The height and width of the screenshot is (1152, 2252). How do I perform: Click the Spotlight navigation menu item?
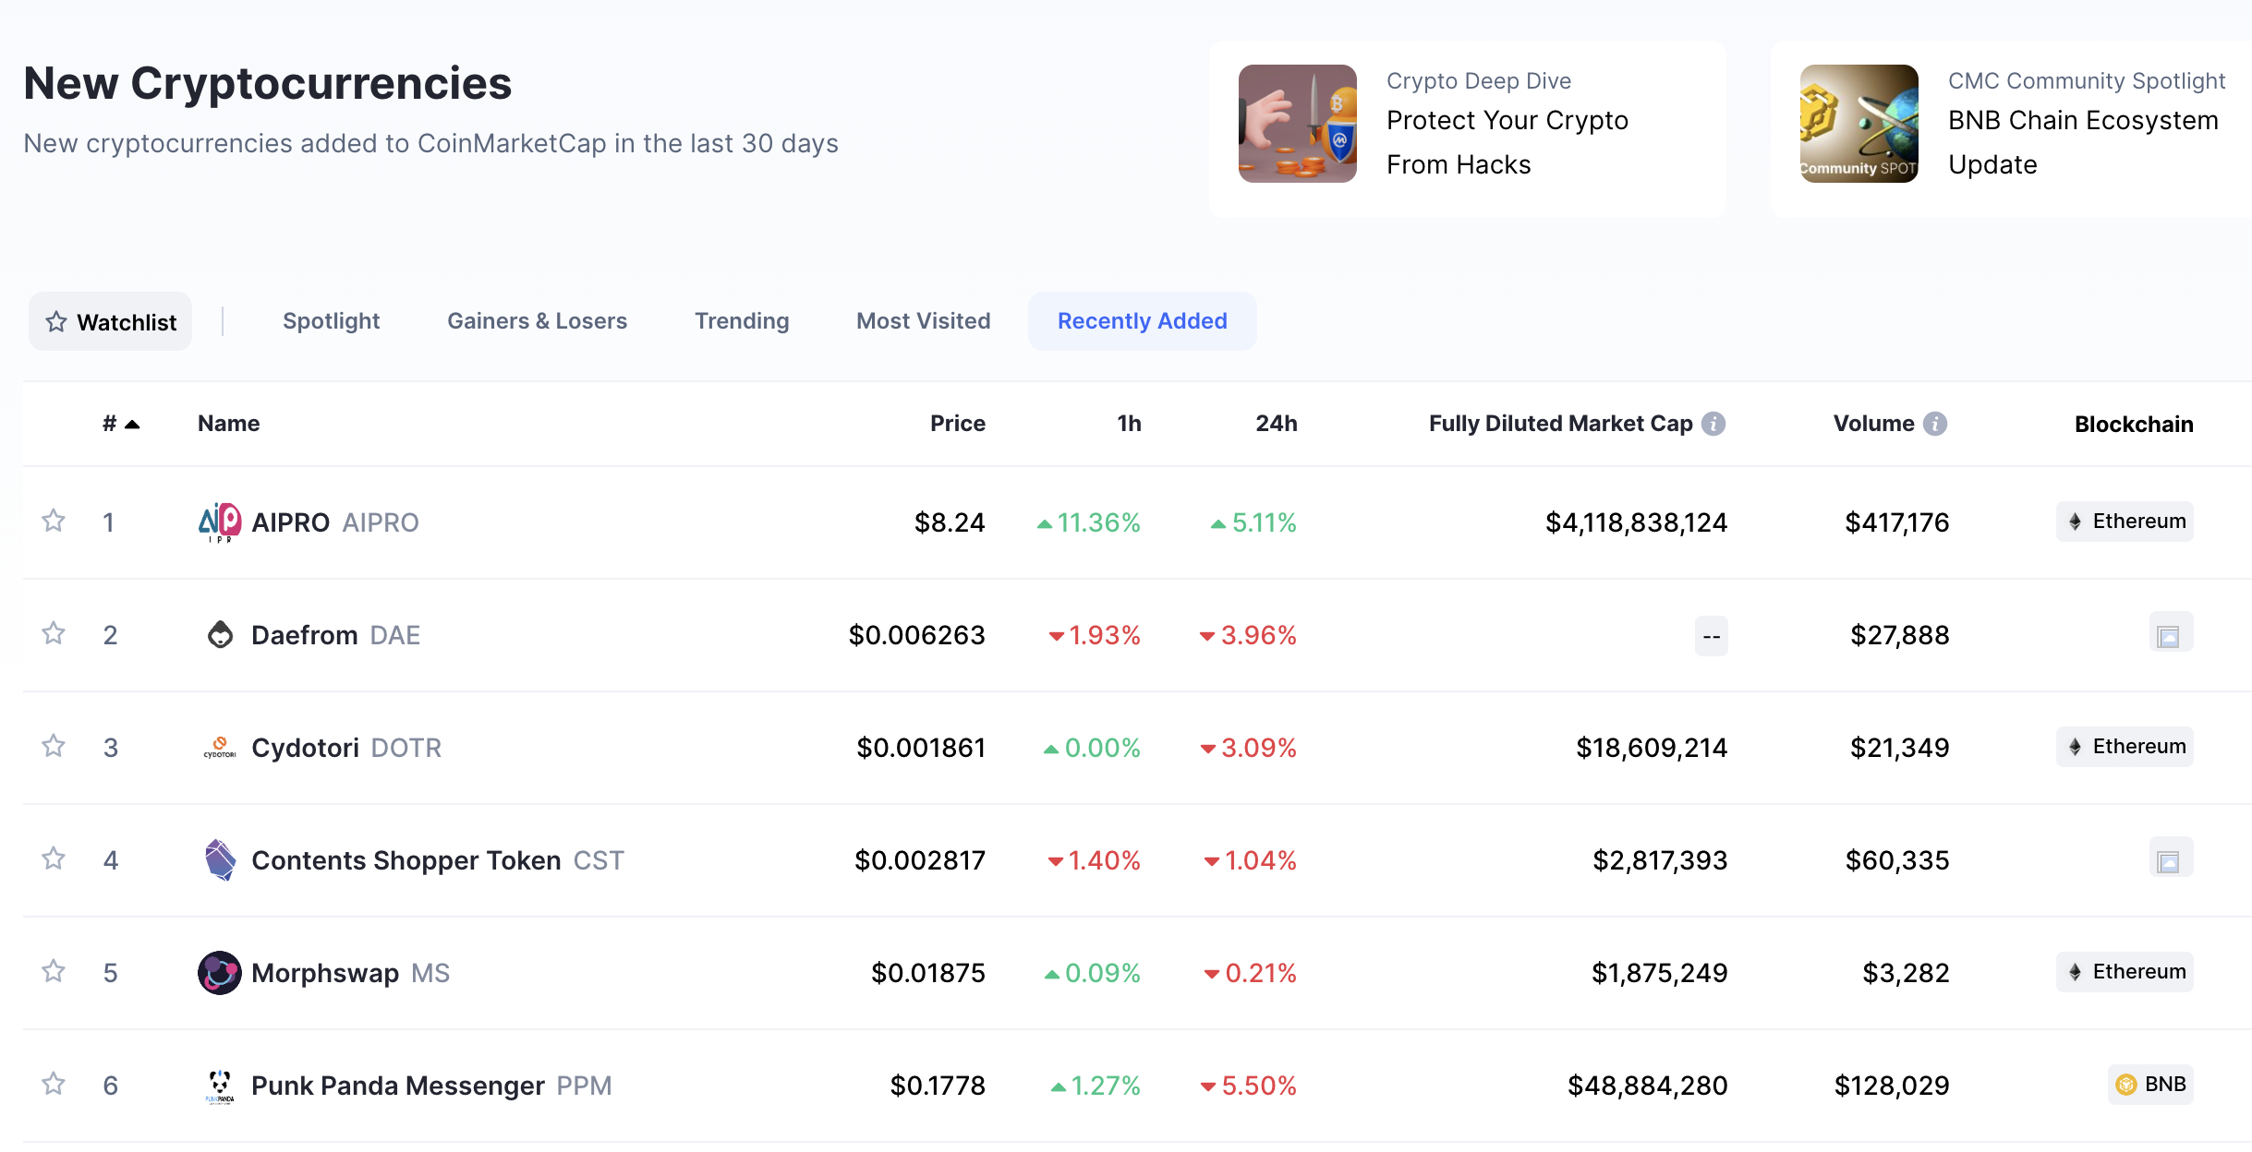(x=329, y=318)
